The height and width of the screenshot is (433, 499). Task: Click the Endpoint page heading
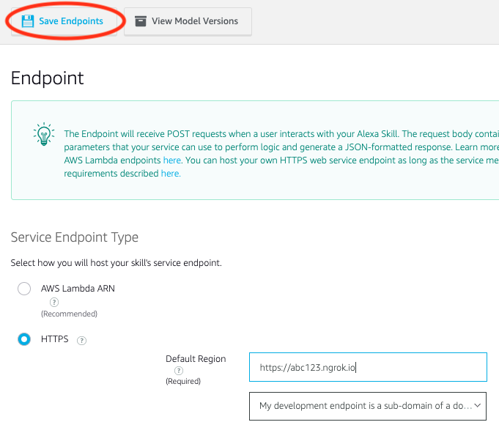point(48,78)
